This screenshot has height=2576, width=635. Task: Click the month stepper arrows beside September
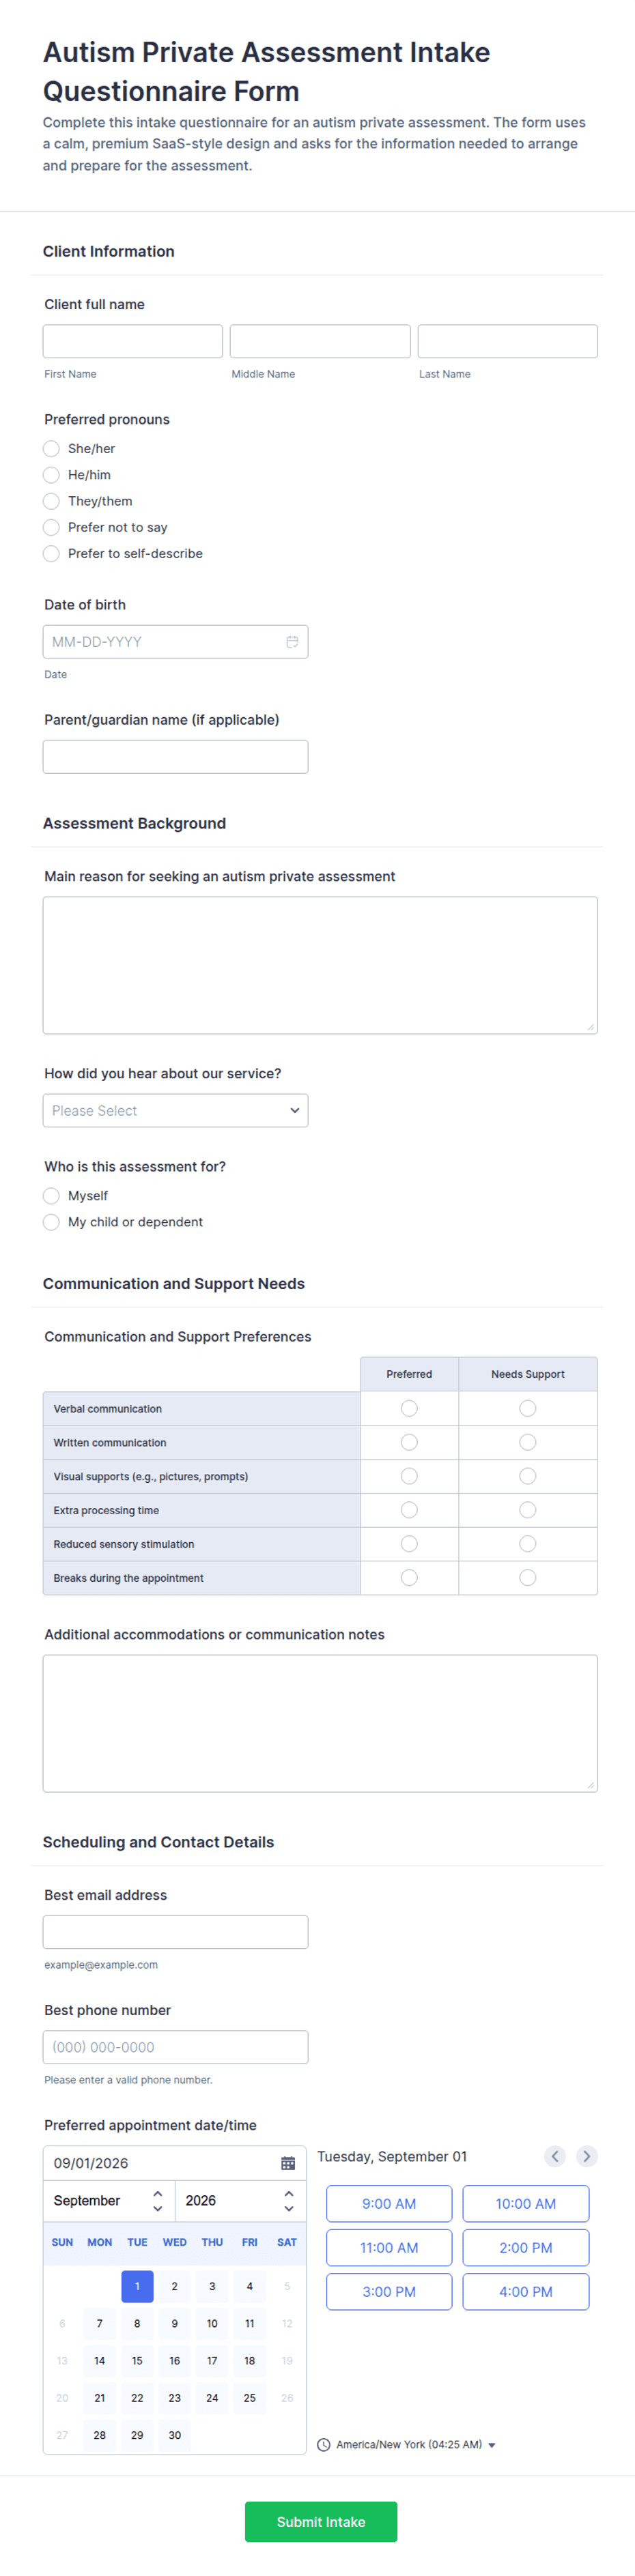[x=157, y=2201]
